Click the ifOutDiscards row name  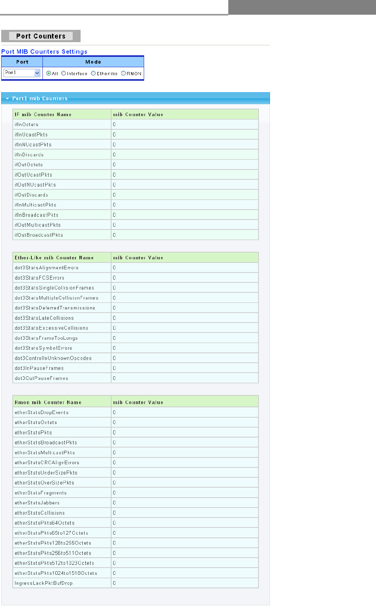(x=31, y=195)
